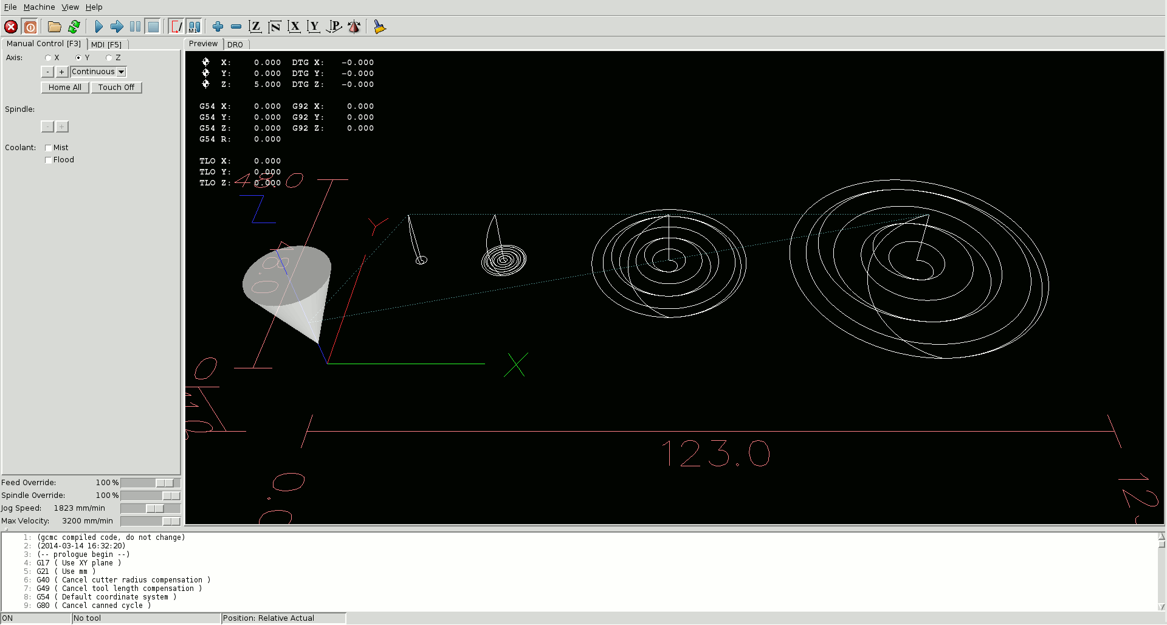Open the Help menu
The width and height of the screenshot is (1167, 625).
click(94, 7)
